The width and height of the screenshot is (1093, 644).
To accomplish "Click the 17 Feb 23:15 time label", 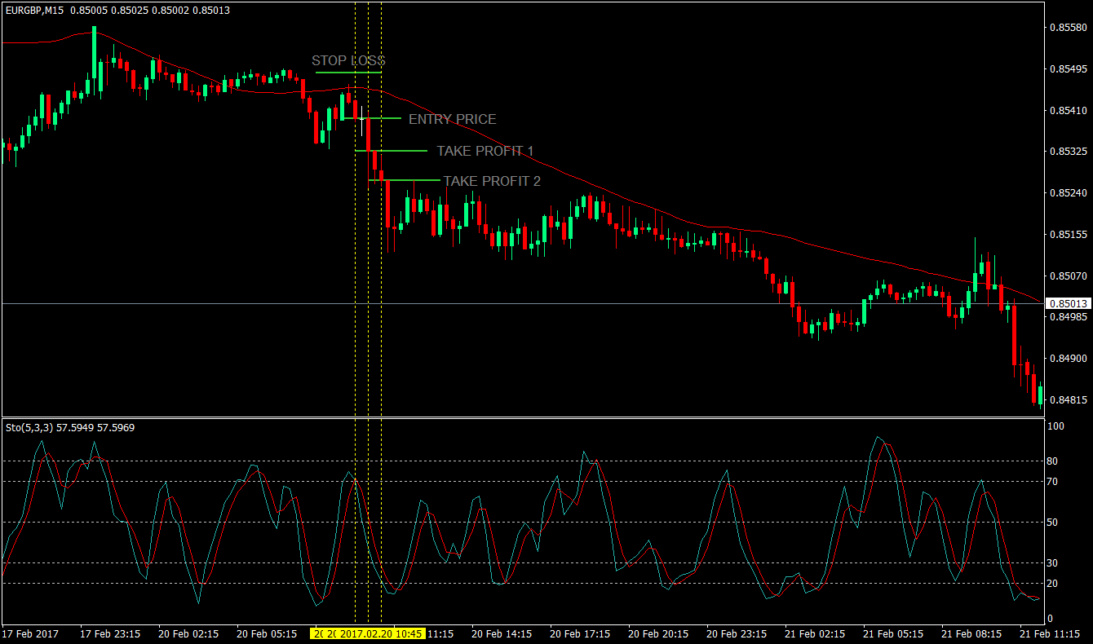I will coord(110,633).
